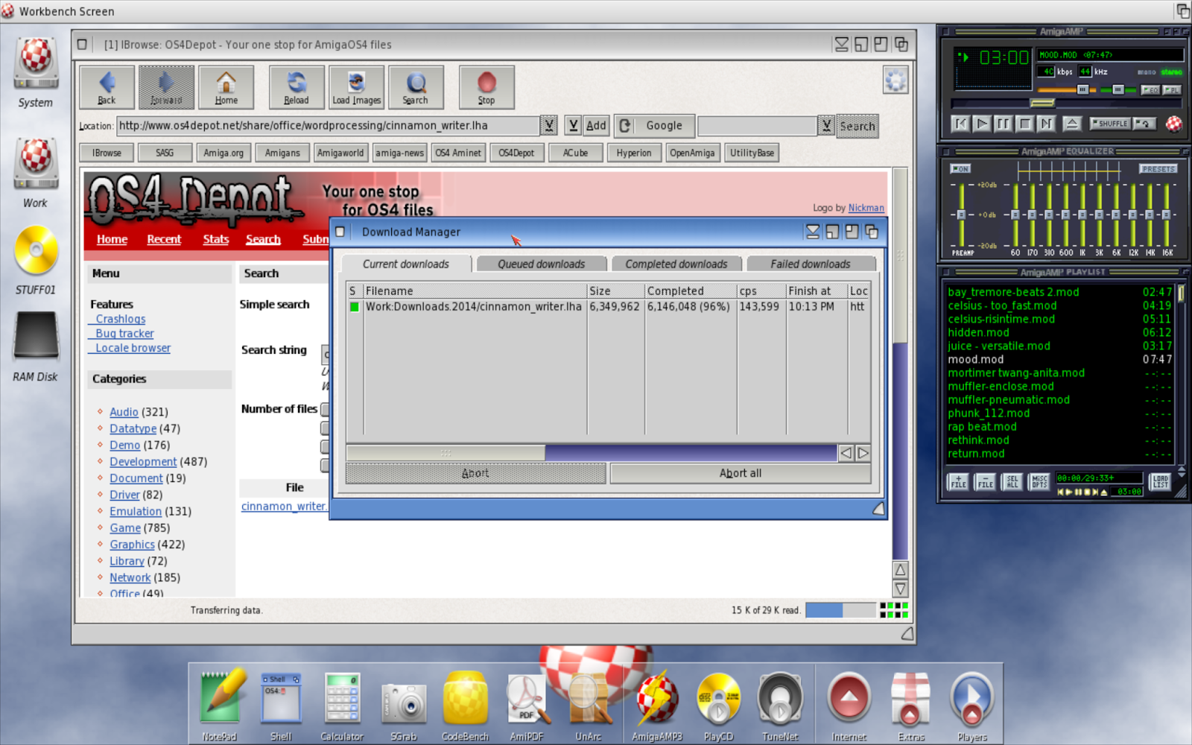This screenshot has width=1192, height=745.
Task: Click the playlist LOAD LIST button
Action: pos(1160,482)
